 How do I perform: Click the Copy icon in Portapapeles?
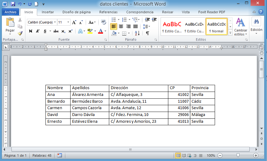(x=20, y=26)
